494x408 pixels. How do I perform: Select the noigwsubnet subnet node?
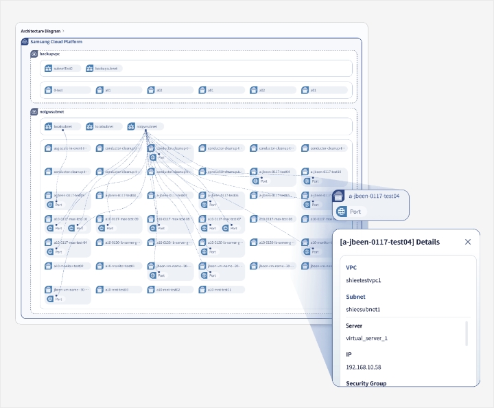[146, 126]
